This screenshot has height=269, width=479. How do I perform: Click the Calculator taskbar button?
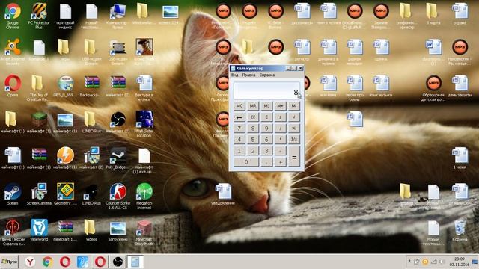click(x=135, y=262)
